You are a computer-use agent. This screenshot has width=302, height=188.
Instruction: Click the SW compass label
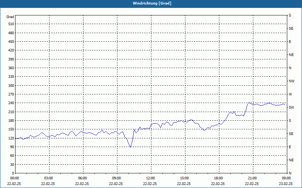pyautogui.click(x=291, y=108)
